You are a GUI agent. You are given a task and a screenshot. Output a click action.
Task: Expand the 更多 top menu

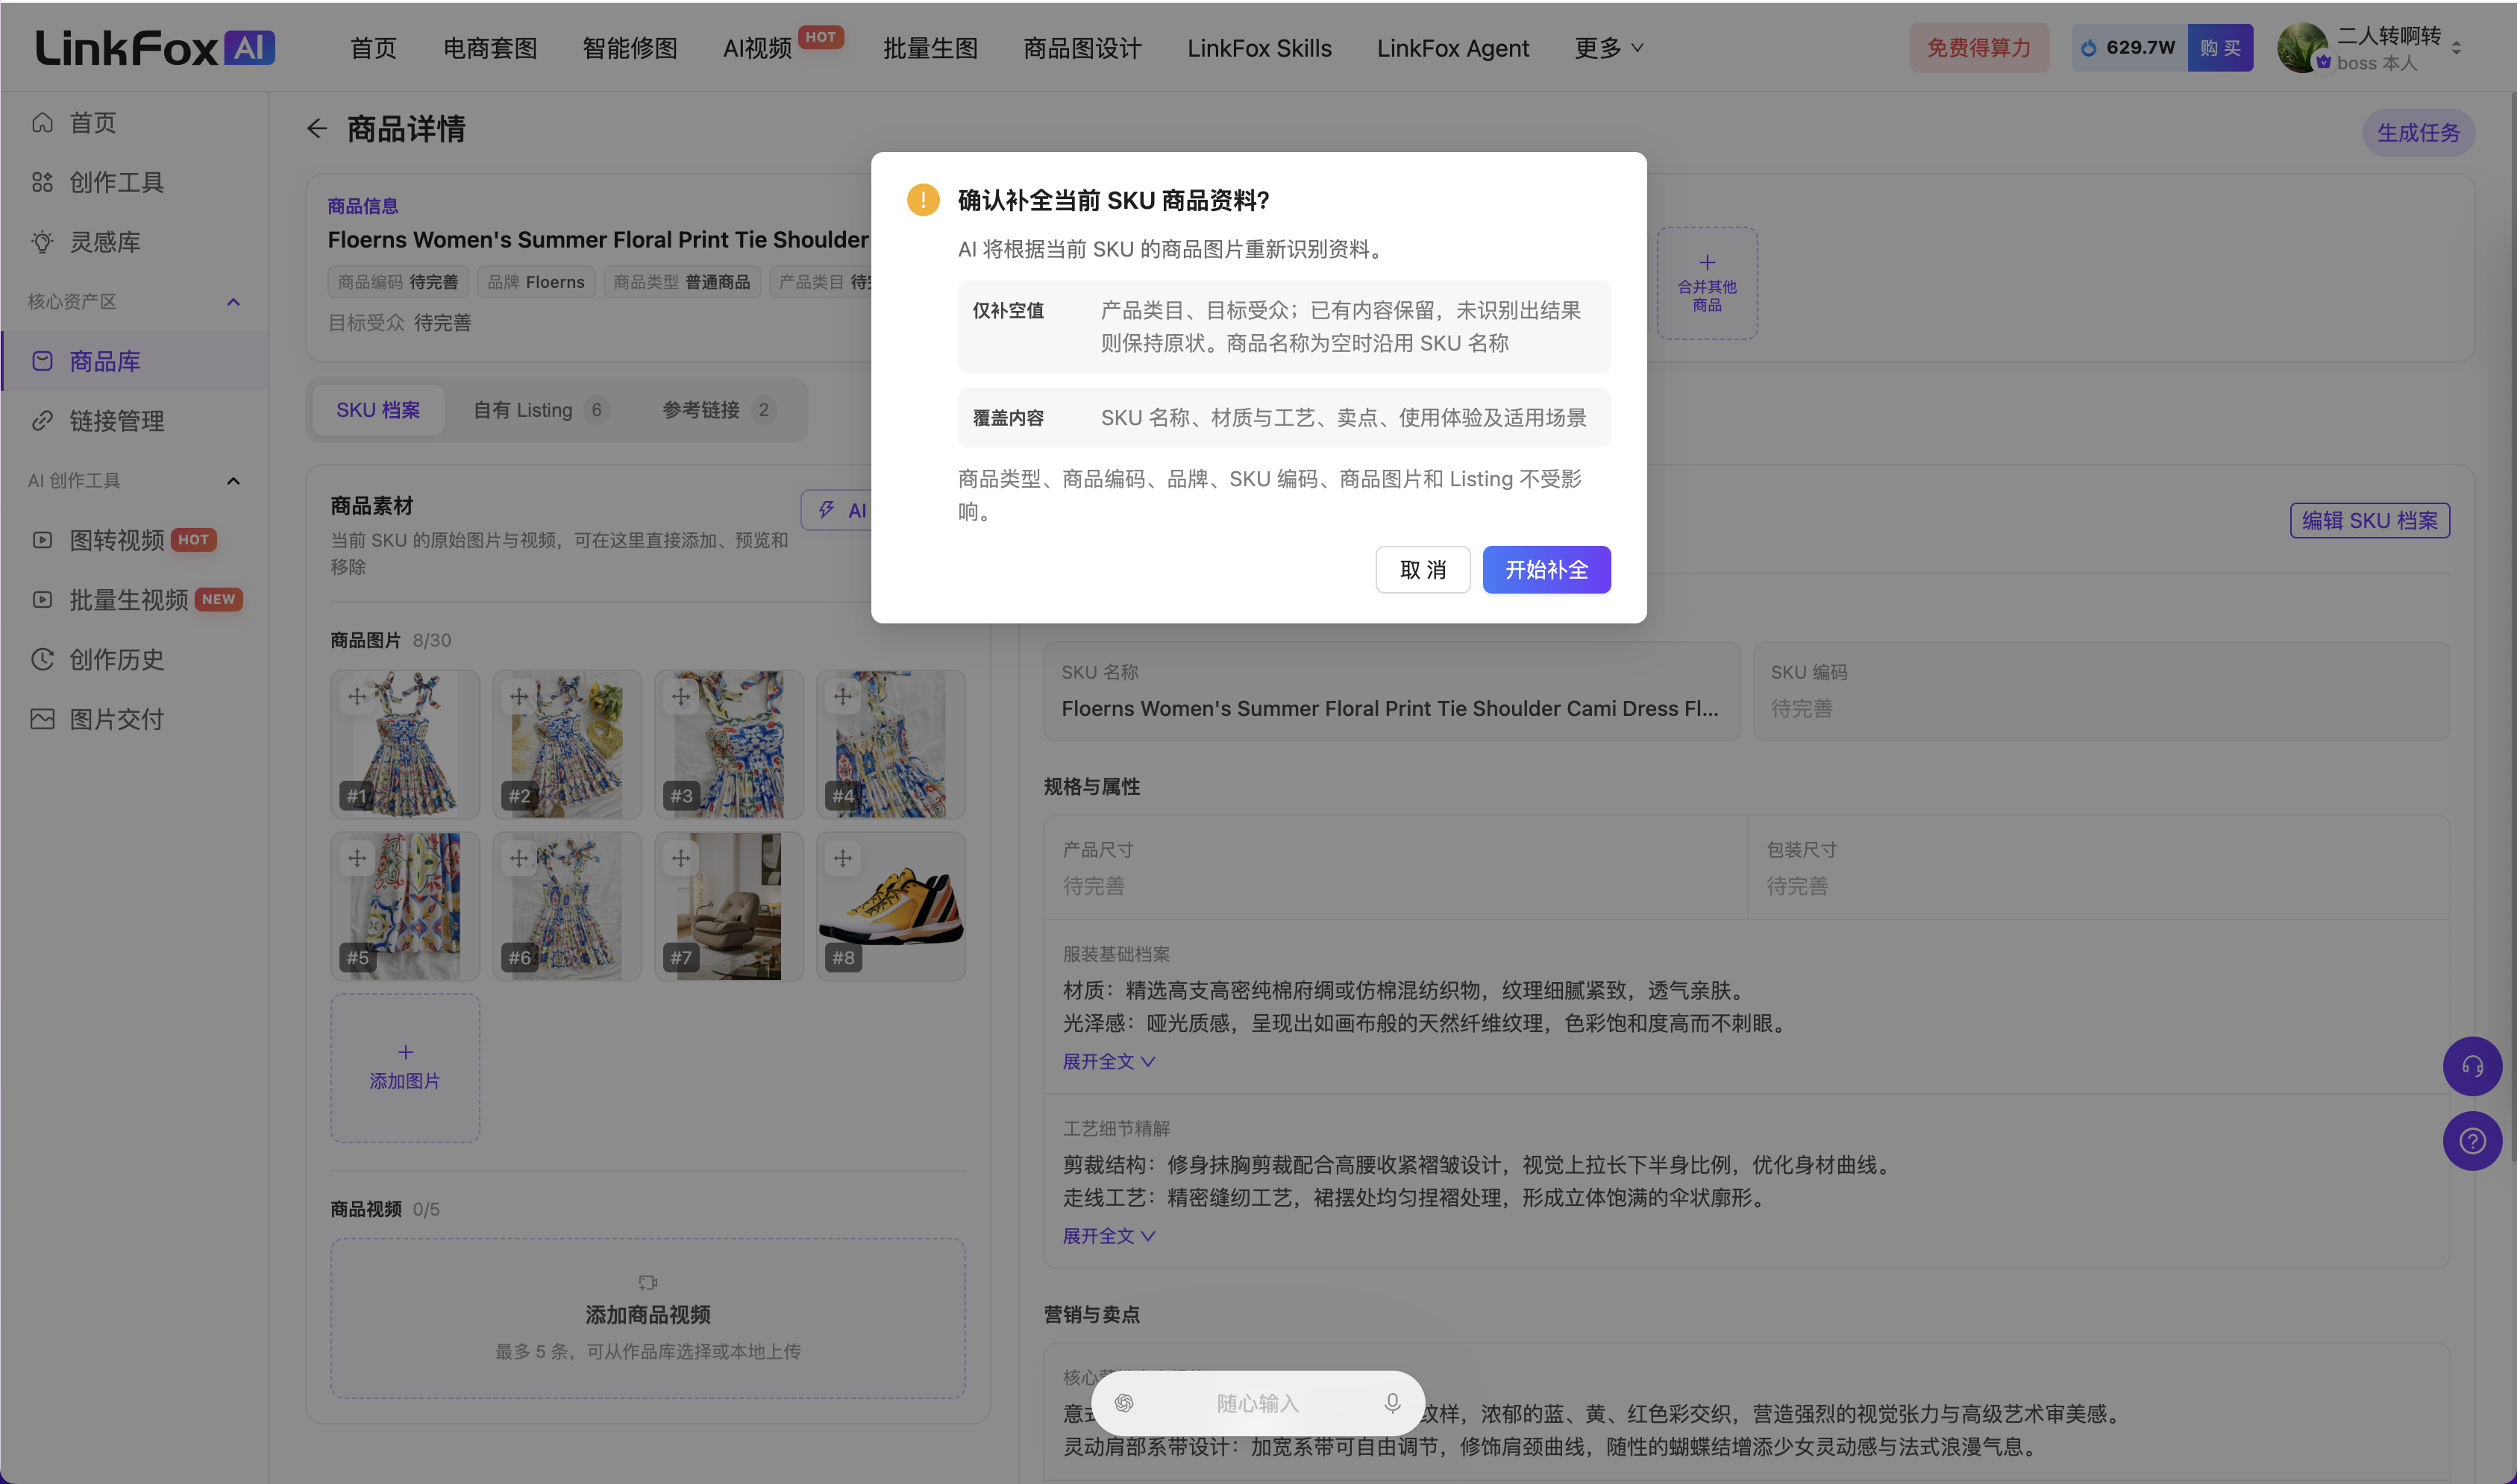pyautogui.click(x=1608, y=48)
